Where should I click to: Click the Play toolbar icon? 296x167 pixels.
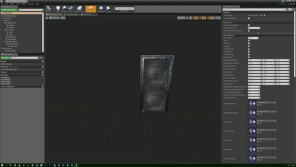click(x=109, y=9)
